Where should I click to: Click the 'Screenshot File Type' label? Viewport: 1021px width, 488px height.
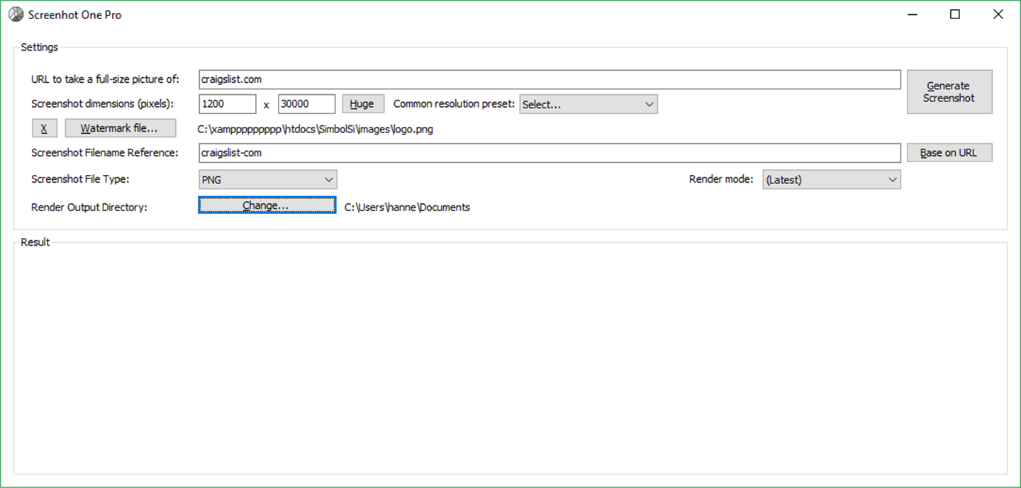[x=80, y=179]
